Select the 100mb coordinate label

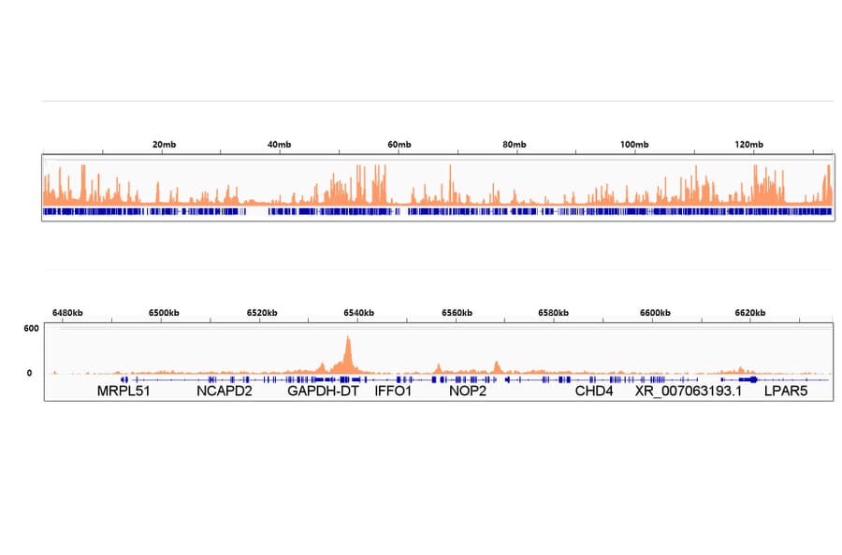tap(636, 144)
